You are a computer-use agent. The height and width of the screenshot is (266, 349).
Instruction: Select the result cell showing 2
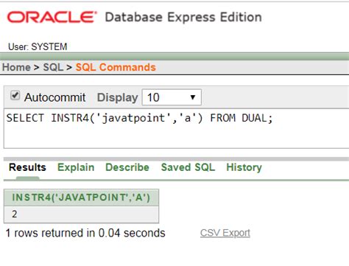[x=81, y=214]
